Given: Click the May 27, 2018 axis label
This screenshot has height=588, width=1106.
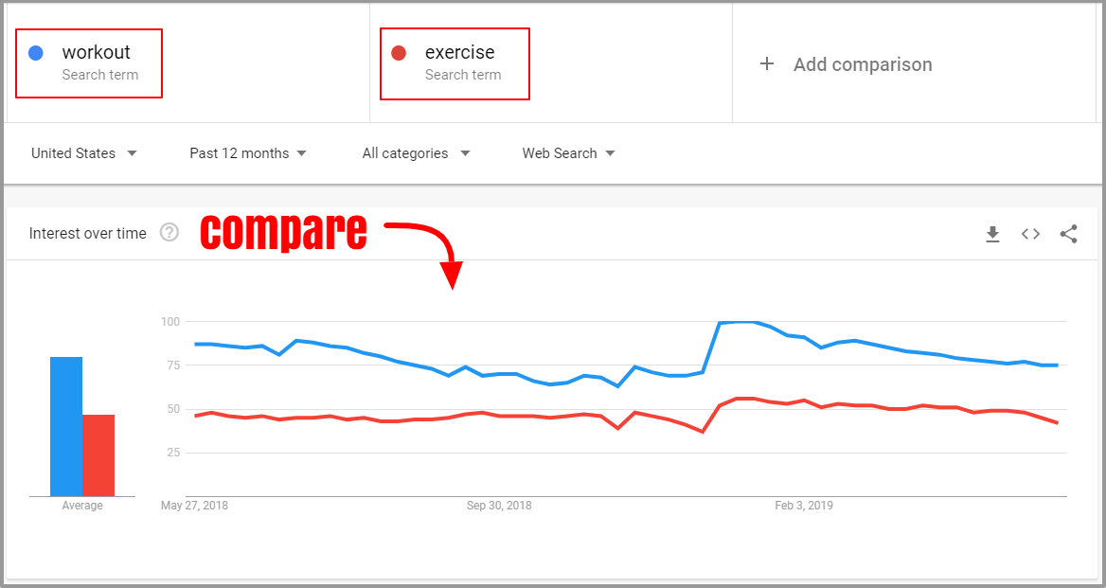Looking at the screenshot, I should (195, 506).
